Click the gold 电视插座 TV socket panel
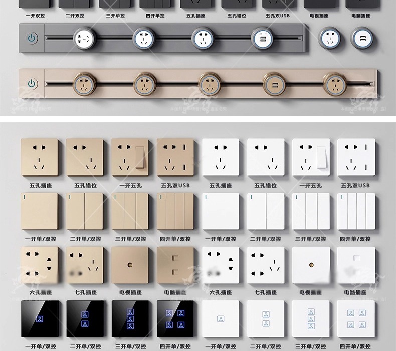Image resolution: width=396 pixels, height=351 pixels. pyautogui.click(x=130, y=265)
